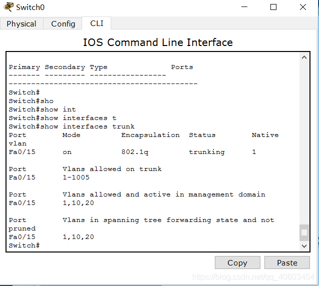Close the Switch0 window
Screen dimensions: 319x286
click(x=303, y=7)
